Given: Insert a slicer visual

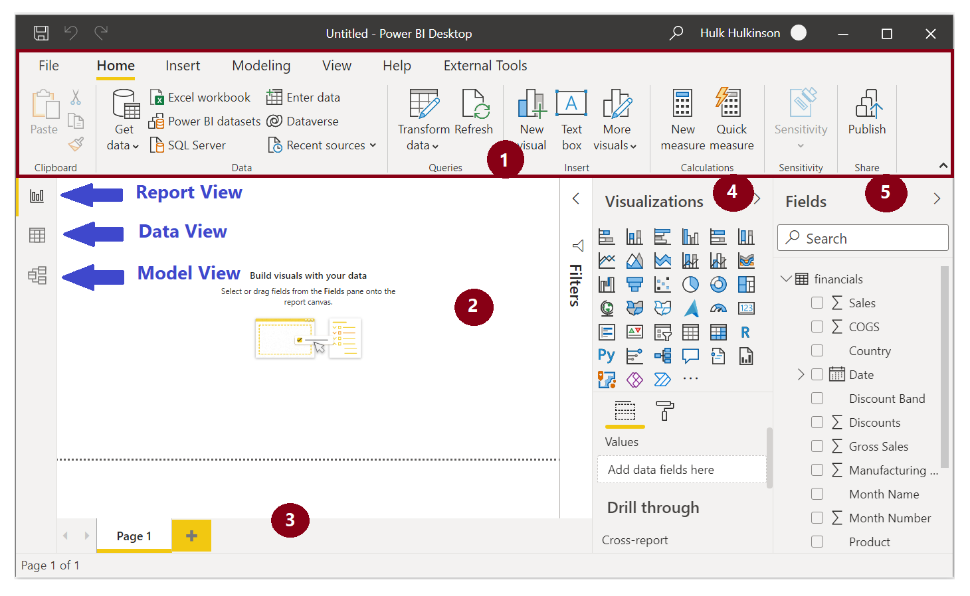Looking at the screenshot, I should (x=662, y=332).
